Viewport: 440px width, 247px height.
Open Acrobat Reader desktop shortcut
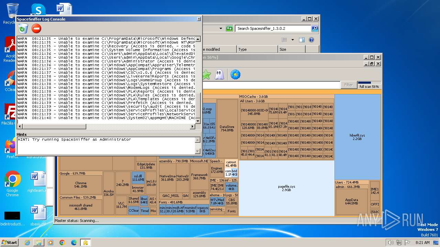(10, 50)
